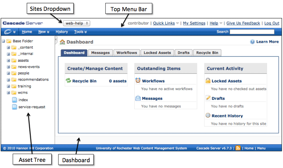This screenshot has width=283, height=168.
Task: Expand the people folder node
Action: click(x=8, y=73)
